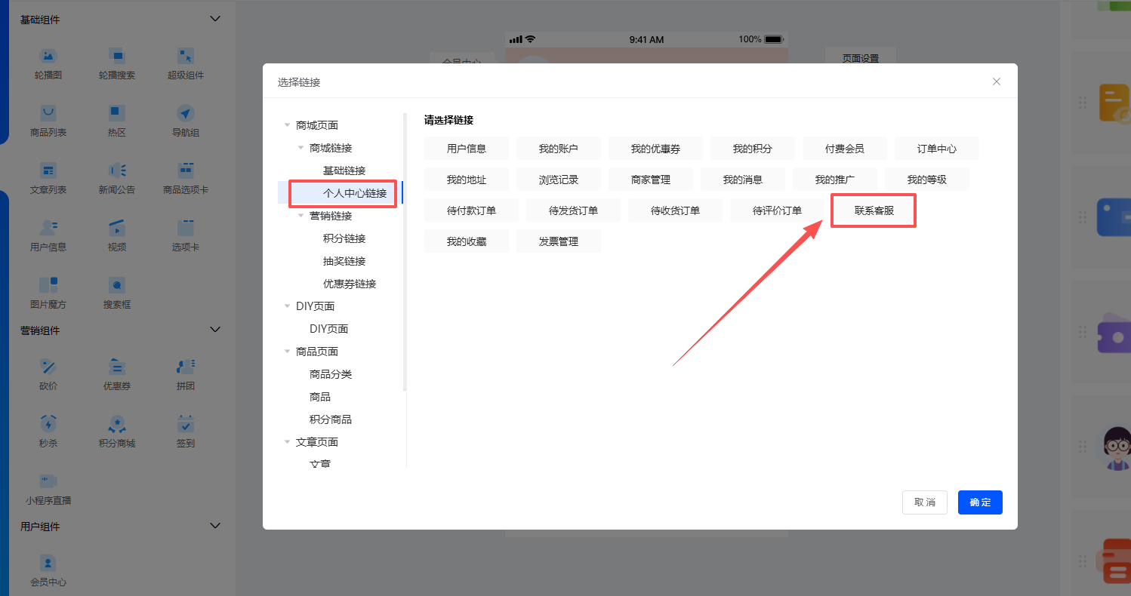Viewport: 1131px width, 596px height.
Task: Choose the 联系客服 link option
Action: (874, 210)
